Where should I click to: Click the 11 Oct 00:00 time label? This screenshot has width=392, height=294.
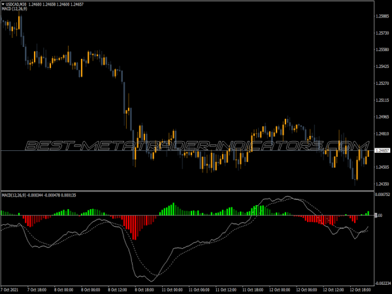(172, 289)
